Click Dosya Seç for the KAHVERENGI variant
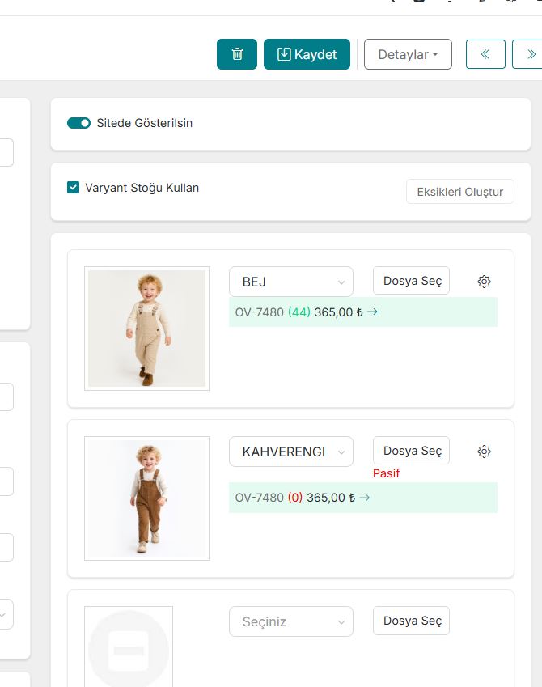Screen dimensions: 542x687 coord(412,451)
